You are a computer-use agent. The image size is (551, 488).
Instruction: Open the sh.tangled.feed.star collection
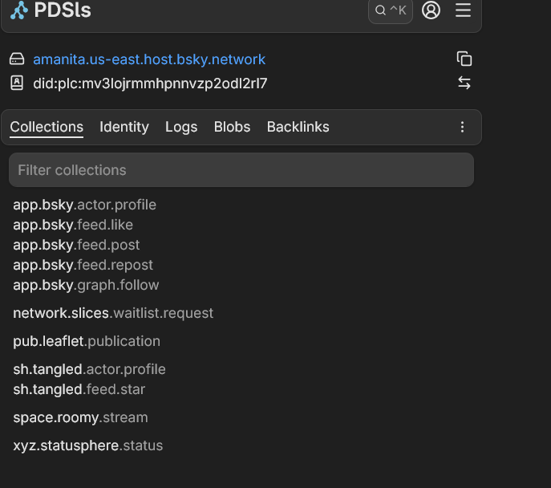(79, 389)
